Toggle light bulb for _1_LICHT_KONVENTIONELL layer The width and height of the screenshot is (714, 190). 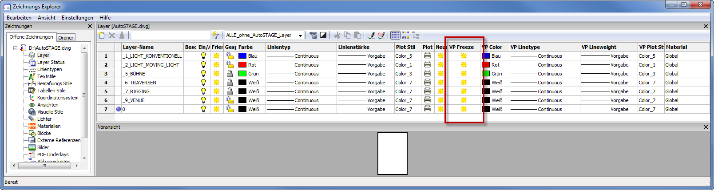point(203,56)
